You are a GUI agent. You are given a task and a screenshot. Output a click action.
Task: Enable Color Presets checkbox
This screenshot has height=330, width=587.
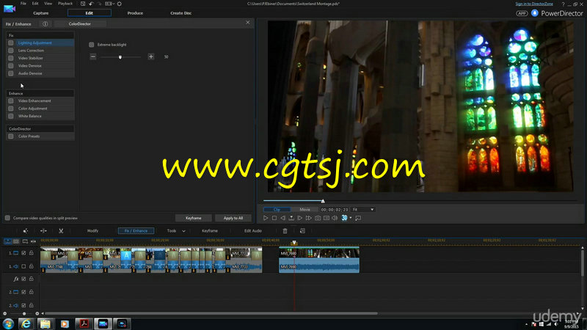pyautogui.click(x=11, y=136)
